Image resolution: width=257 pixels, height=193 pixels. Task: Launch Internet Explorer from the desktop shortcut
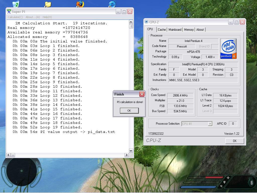point(112,4)
